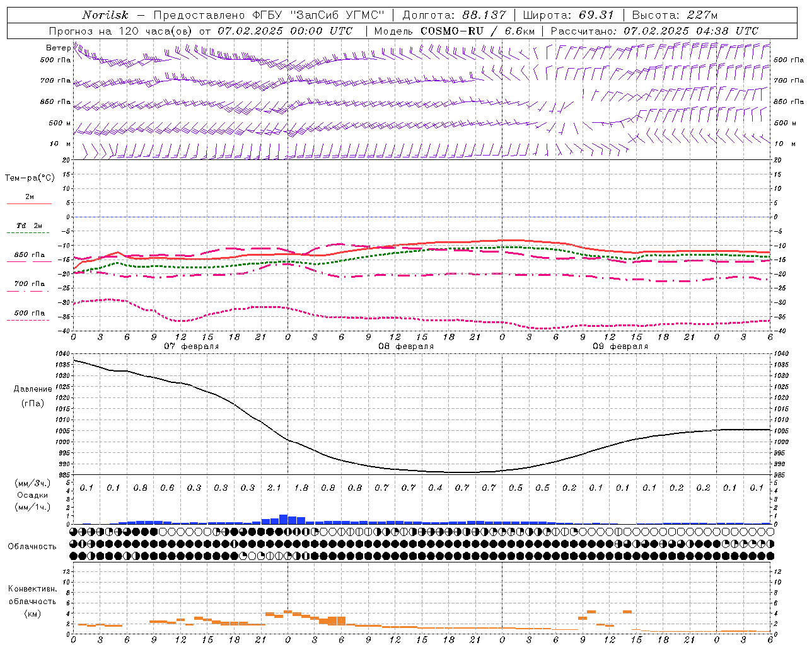Click the '(мм/1ч.)' precipitation unit label
The height and width of the screenshot is (645, 807).
(33, 507)
